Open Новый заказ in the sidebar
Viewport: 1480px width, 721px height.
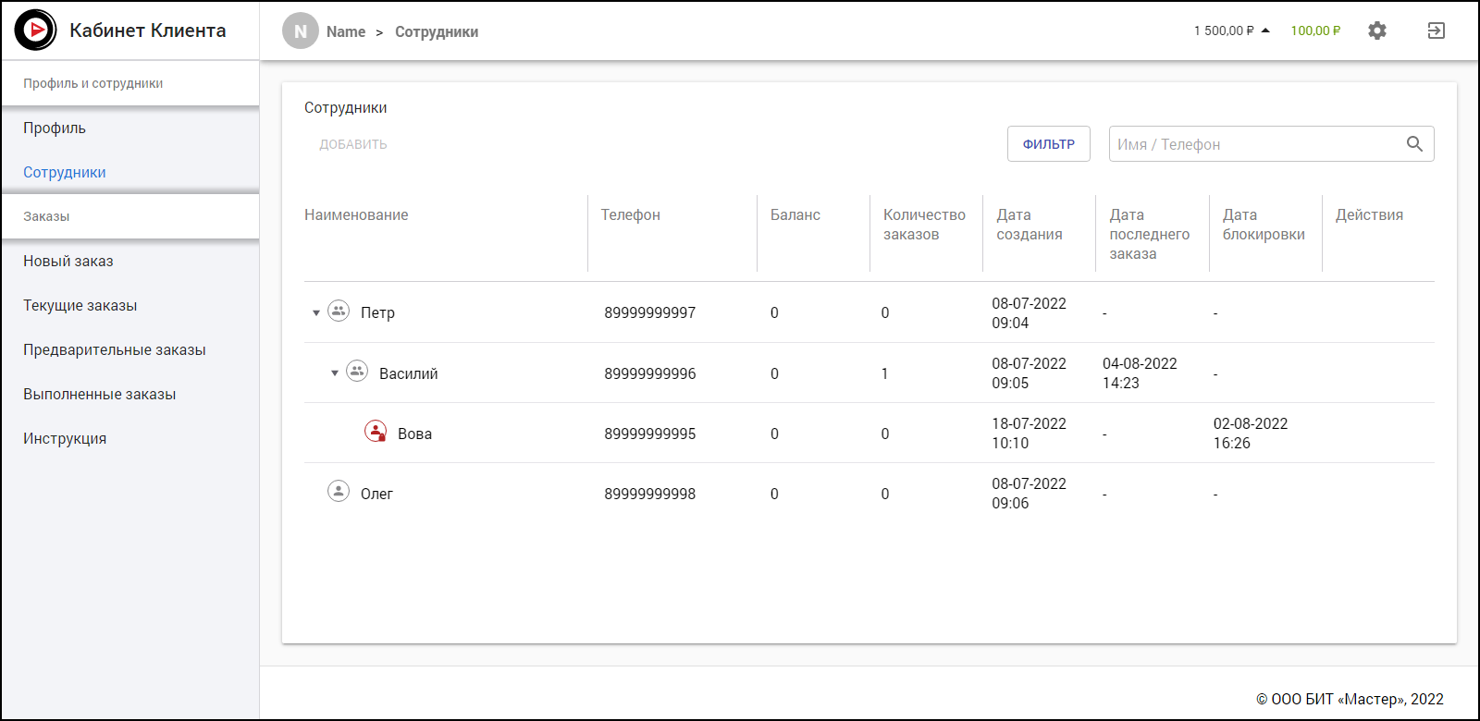[68, 262]
